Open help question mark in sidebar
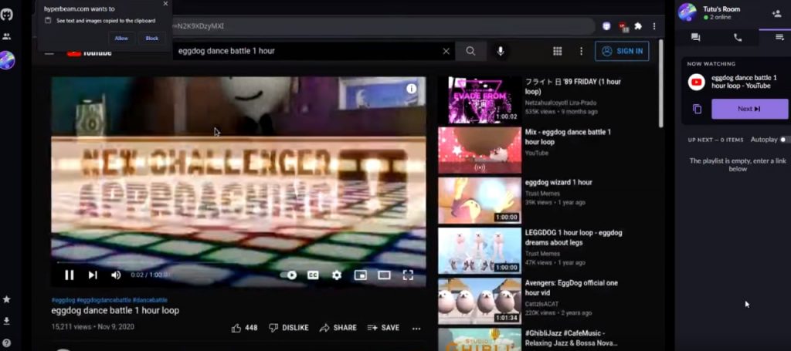Image resolution: width=791 pixels, height=351 pixels. 6,343
